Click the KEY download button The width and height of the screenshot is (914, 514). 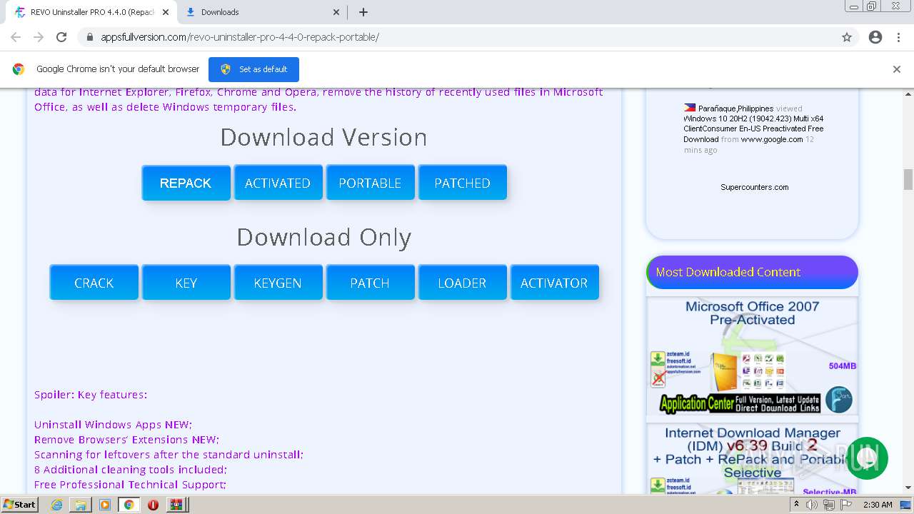pyautogui.click(x=186, y=283)
